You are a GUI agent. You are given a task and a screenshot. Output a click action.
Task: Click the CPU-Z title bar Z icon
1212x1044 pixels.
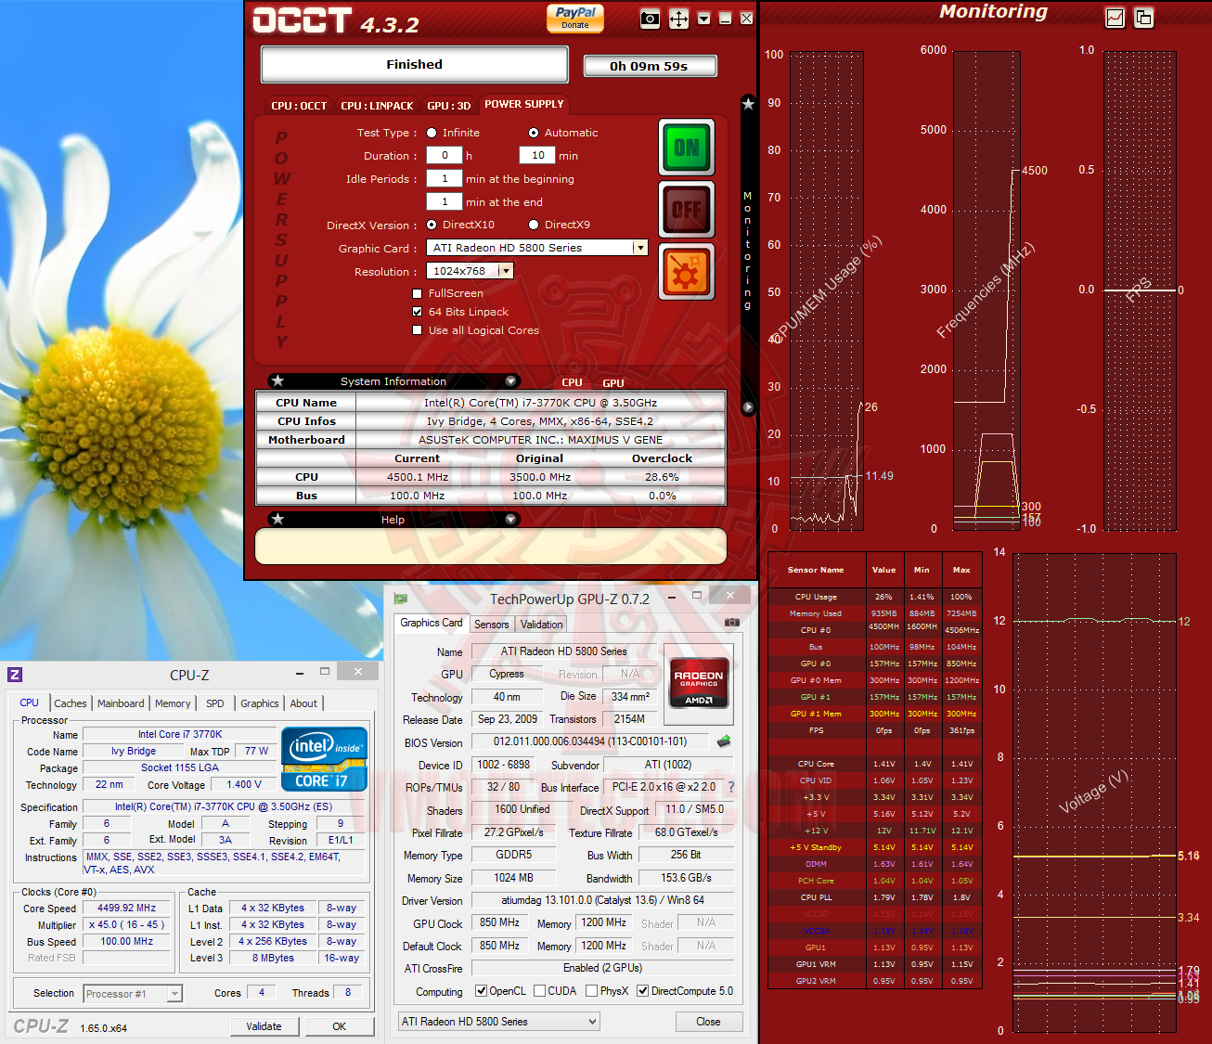pyautogui.click(x=15, y=675)
